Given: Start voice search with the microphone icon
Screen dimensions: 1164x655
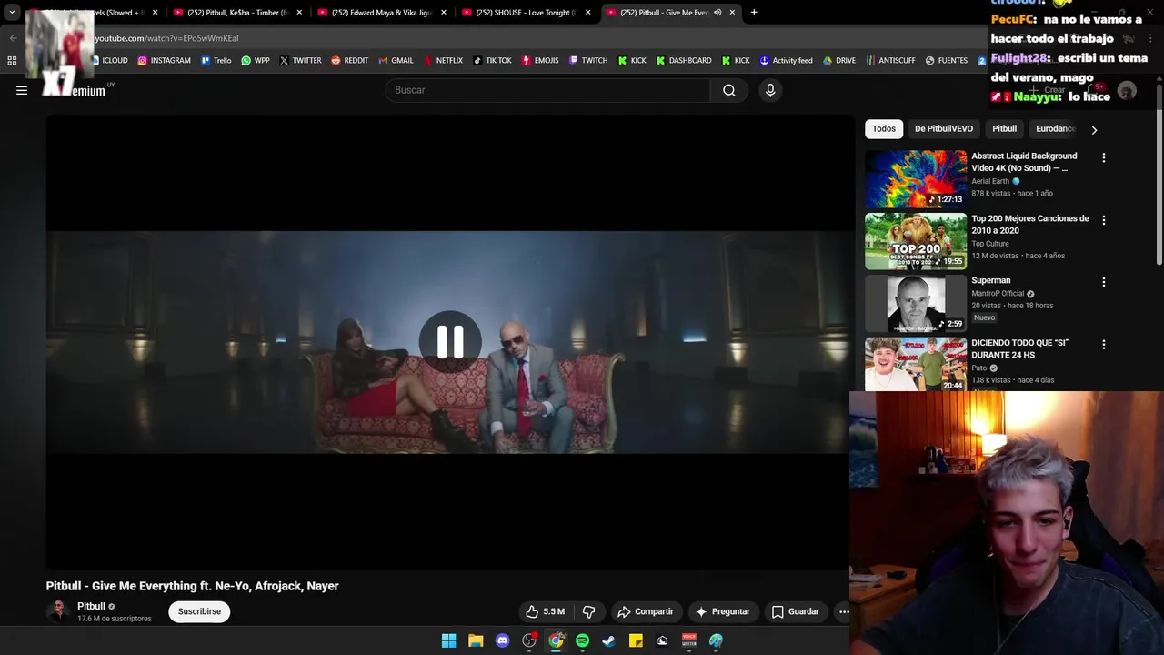Looking at the screenshot, I should point(770,90).
